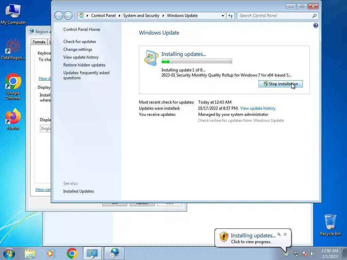Click Stop installation button
Screen dimensions: 347x260
(x=281, y=84)
